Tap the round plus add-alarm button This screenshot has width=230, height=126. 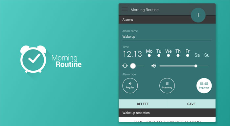coord(198,15)
